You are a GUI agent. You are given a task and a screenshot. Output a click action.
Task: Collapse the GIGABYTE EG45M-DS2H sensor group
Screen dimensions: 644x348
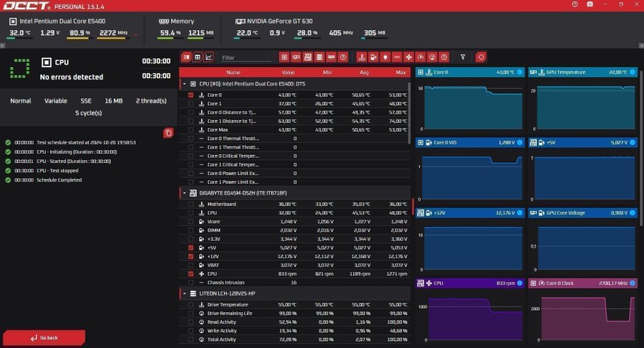185,193
